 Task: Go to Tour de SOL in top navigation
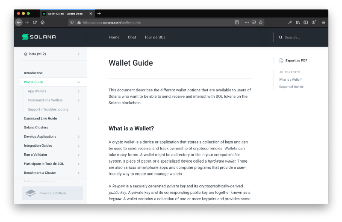(155, 37)
